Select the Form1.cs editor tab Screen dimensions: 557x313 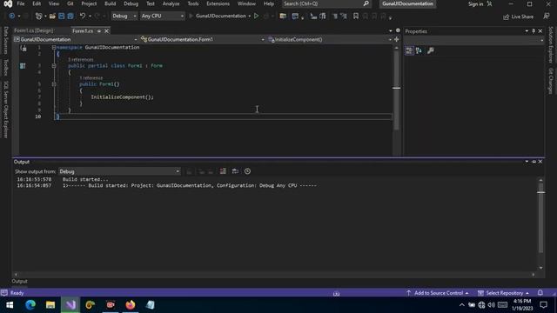click(x=83, y=31)
